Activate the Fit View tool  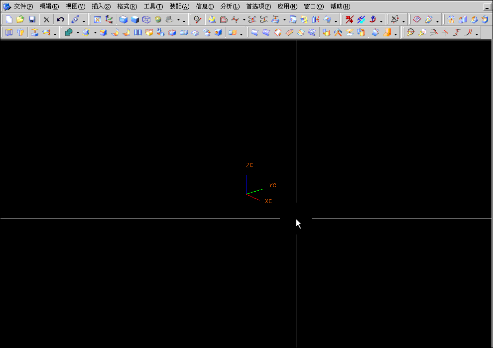coord(97,19)
